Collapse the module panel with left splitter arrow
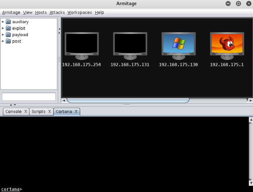Viewport: 253px width, 192px height. tap(59, 29)
